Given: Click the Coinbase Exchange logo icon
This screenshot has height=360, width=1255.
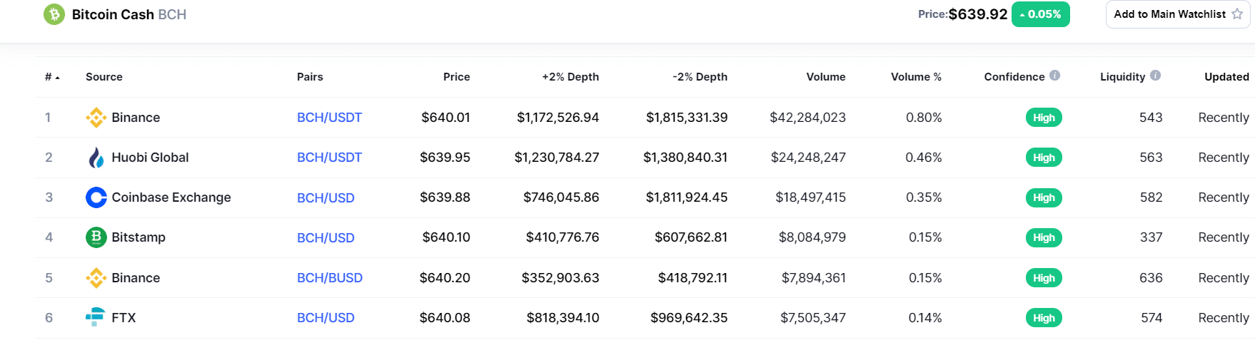Looking at the screenshot, I should point(96,197).
